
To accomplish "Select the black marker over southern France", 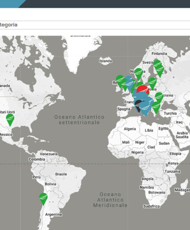I will [138, 105].
